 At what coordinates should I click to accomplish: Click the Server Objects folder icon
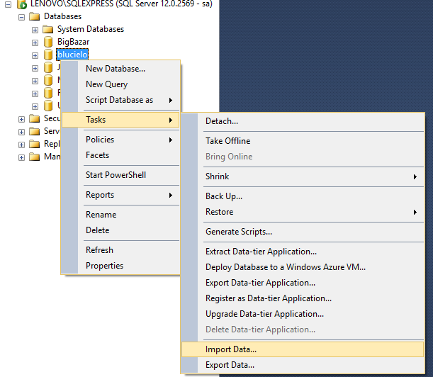tap(35, 131)
